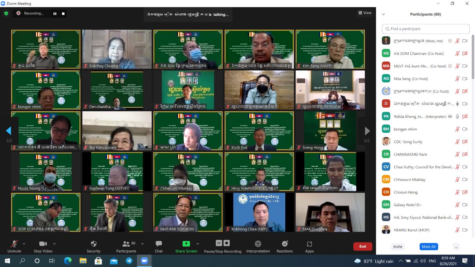Go to the previous gallery page arrow
475x267 pixels.
click(8, 131)
